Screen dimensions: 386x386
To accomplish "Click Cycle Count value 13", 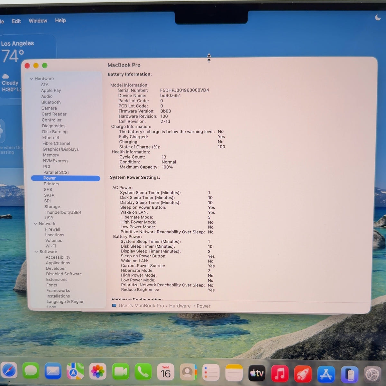I will (164, 157).
